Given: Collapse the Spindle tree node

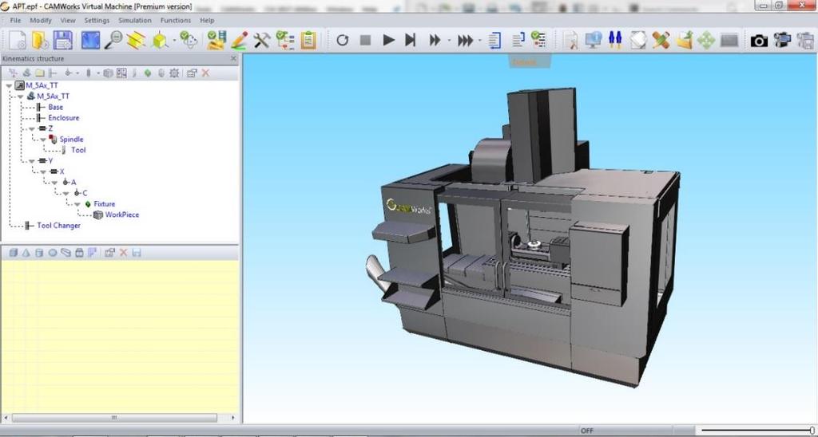Looking at the screenshot, I should tap(43, 140).
